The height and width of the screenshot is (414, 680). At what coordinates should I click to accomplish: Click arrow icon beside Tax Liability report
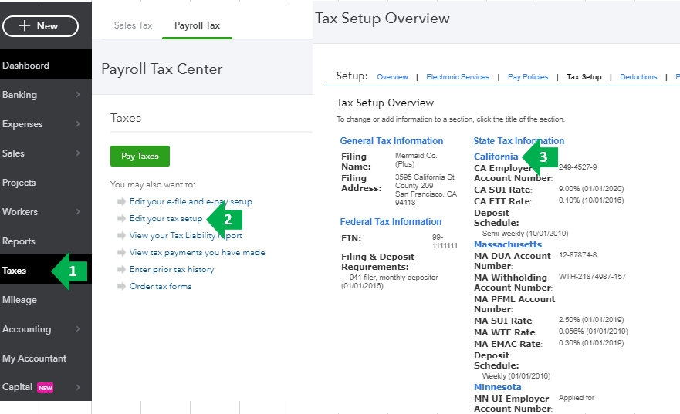click(121, 236)
